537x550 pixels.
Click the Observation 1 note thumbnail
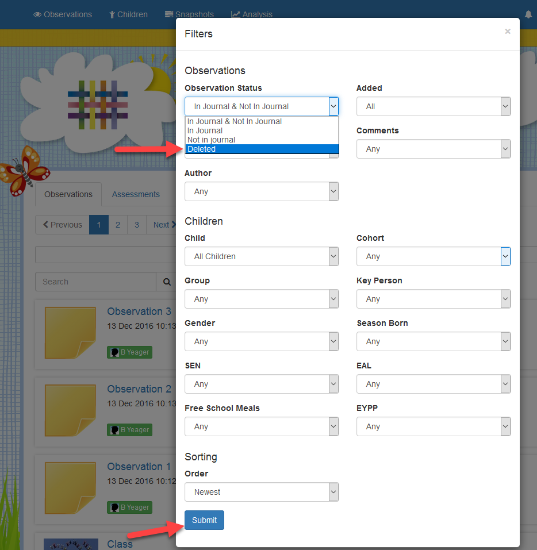coord(71,488)
